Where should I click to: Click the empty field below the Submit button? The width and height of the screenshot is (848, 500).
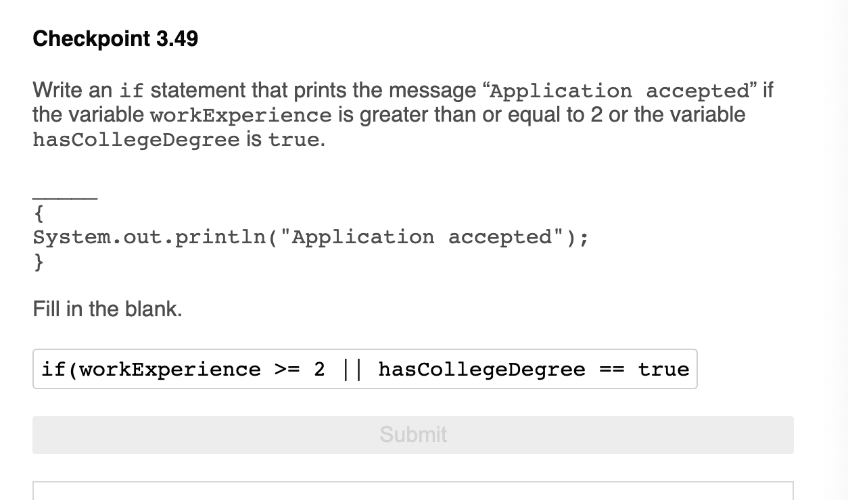click(x=413, y=490)
